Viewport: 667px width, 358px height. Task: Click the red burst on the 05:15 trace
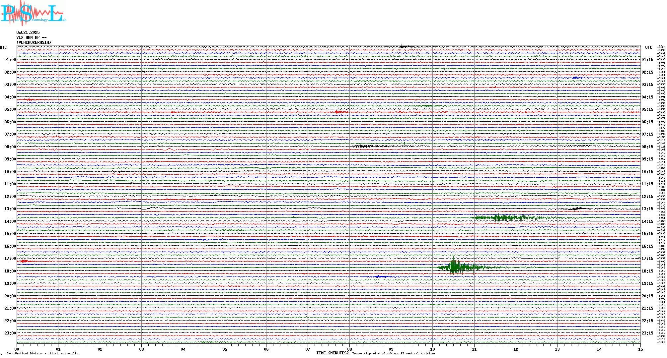click(x=338, y=112)
